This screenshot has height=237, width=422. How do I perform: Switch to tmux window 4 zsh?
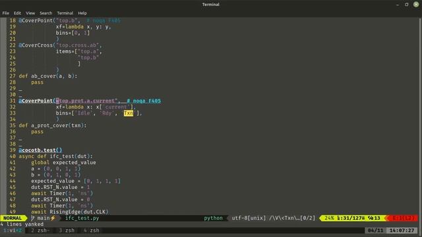(x=91, y=230)
